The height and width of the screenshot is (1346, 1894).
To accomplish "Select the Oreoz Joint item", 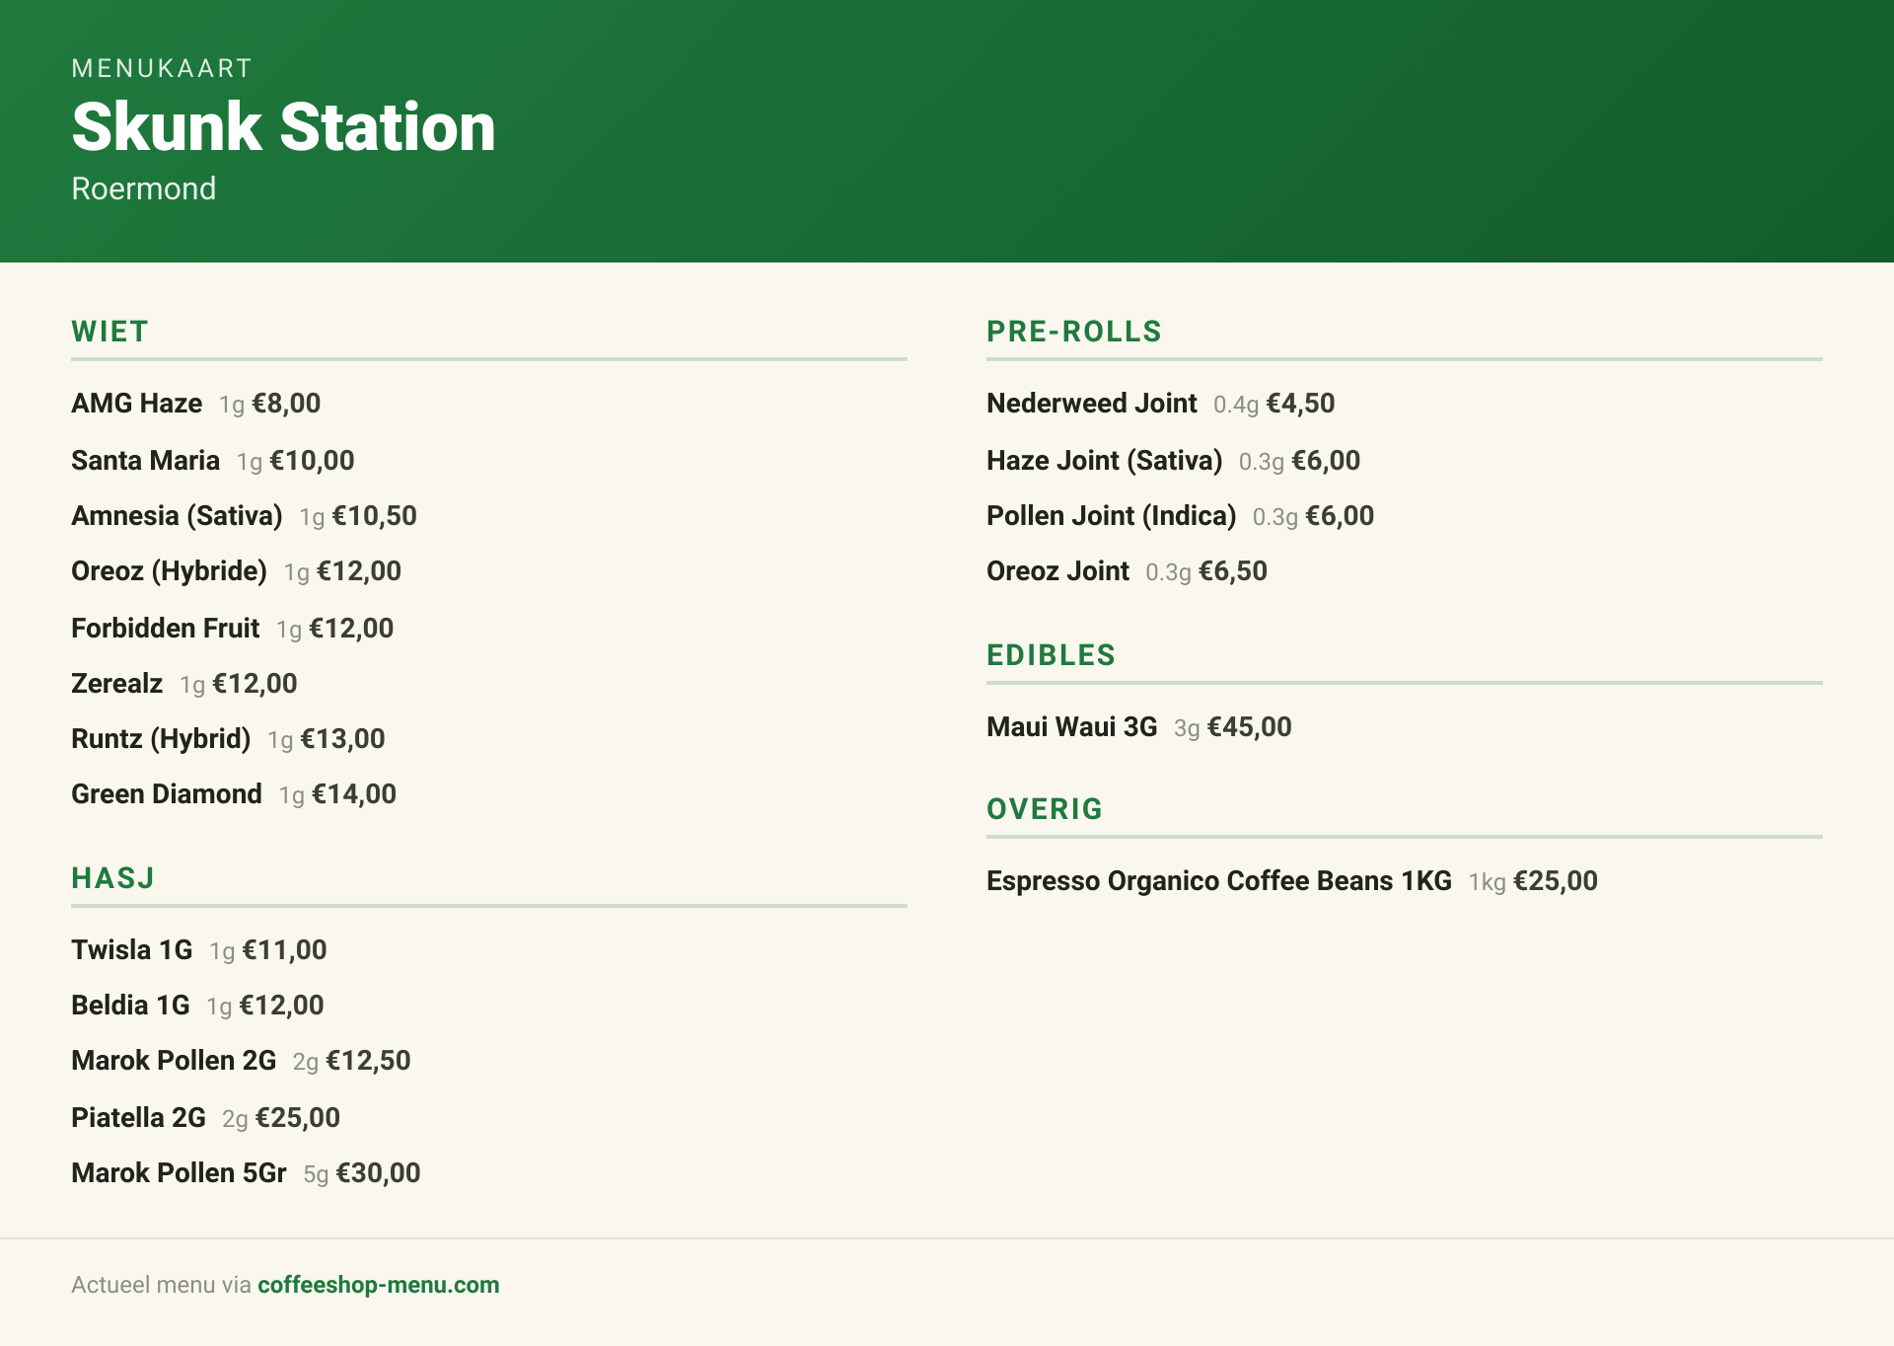I will tap(1057, 571).
